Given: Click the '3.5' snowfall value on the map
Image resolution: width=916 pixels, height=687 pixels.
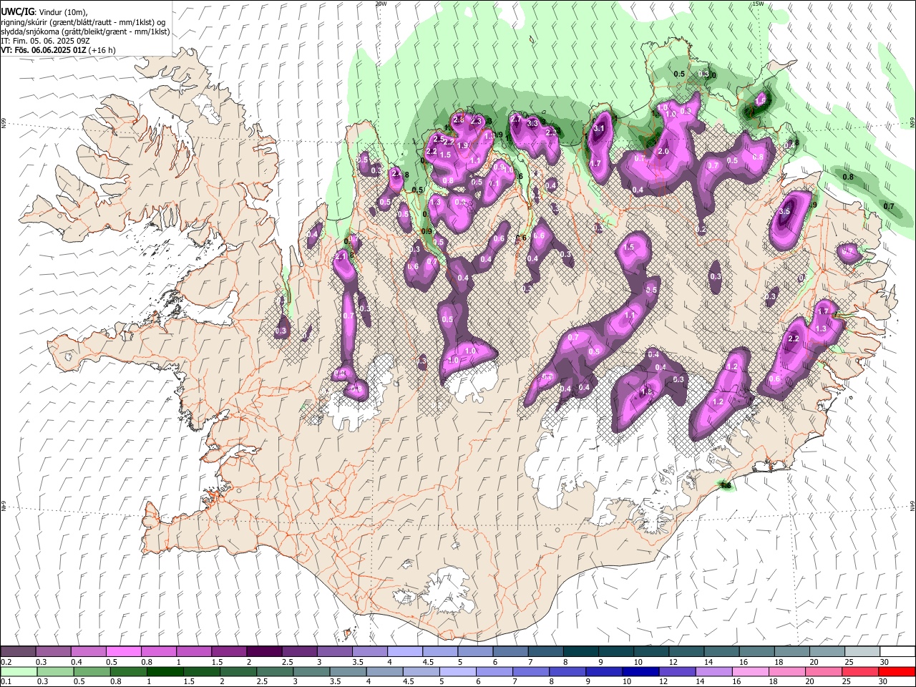Looking at the screenshot, I should point(784,212).
